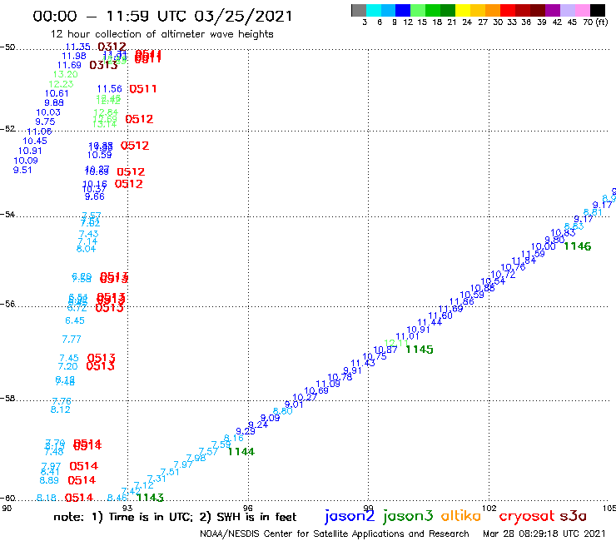Click the wave height value "10.83"
The width and height of the screenshot is (616, 541).
click(x=563, y=232)
